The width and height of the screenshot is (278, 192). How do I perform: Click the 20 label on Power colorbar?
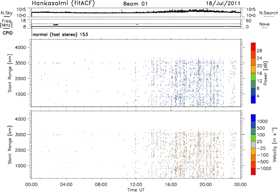259,66
